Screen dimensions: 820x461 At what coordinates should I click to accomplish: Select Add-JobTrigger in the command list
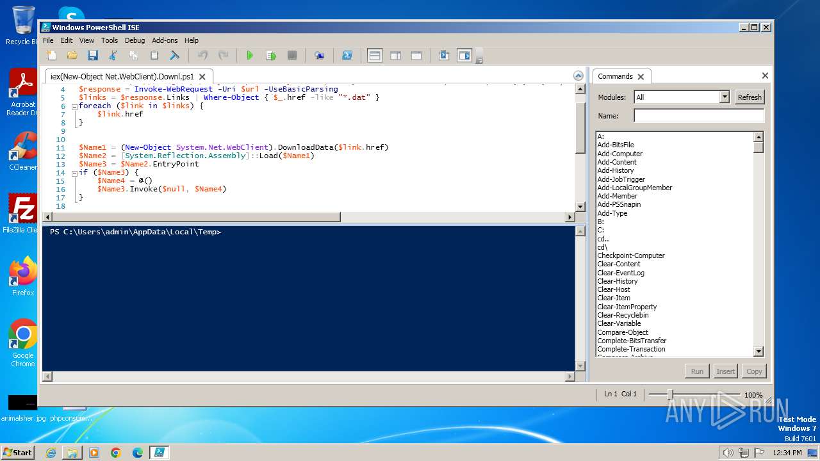[x=621, y=179]
